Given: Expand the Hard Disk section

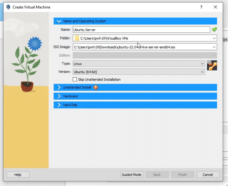Looking at the screenshot, I should (x=59, y=105).
